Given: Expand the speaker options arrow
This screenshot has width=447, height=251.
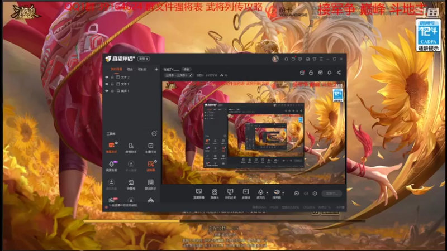Looking at the screenshot, I should pyautogui.click(x=283, y=192).
